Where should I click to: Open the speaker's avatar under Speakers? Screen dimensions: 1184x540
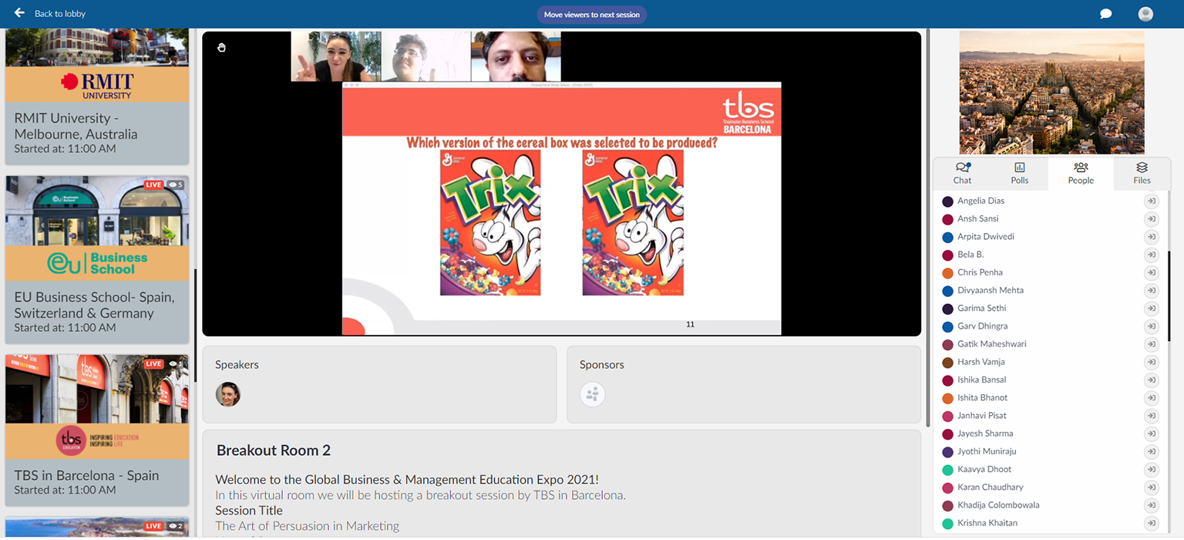(x=228, y=394)
